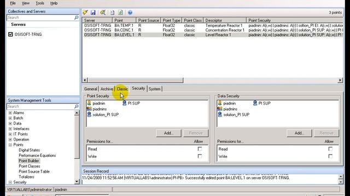Enable Read permission under Point Security
Viewport: 350px width, 196px height.
pyautogui.click(x=200, y=149)
